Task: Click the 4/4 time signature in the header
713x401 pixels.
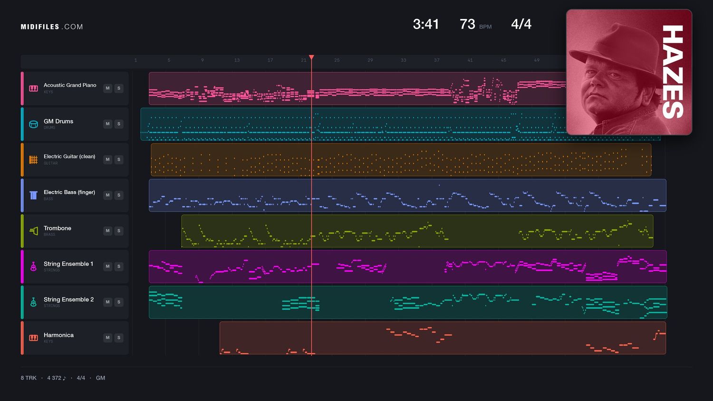Action: click(521, 24)
